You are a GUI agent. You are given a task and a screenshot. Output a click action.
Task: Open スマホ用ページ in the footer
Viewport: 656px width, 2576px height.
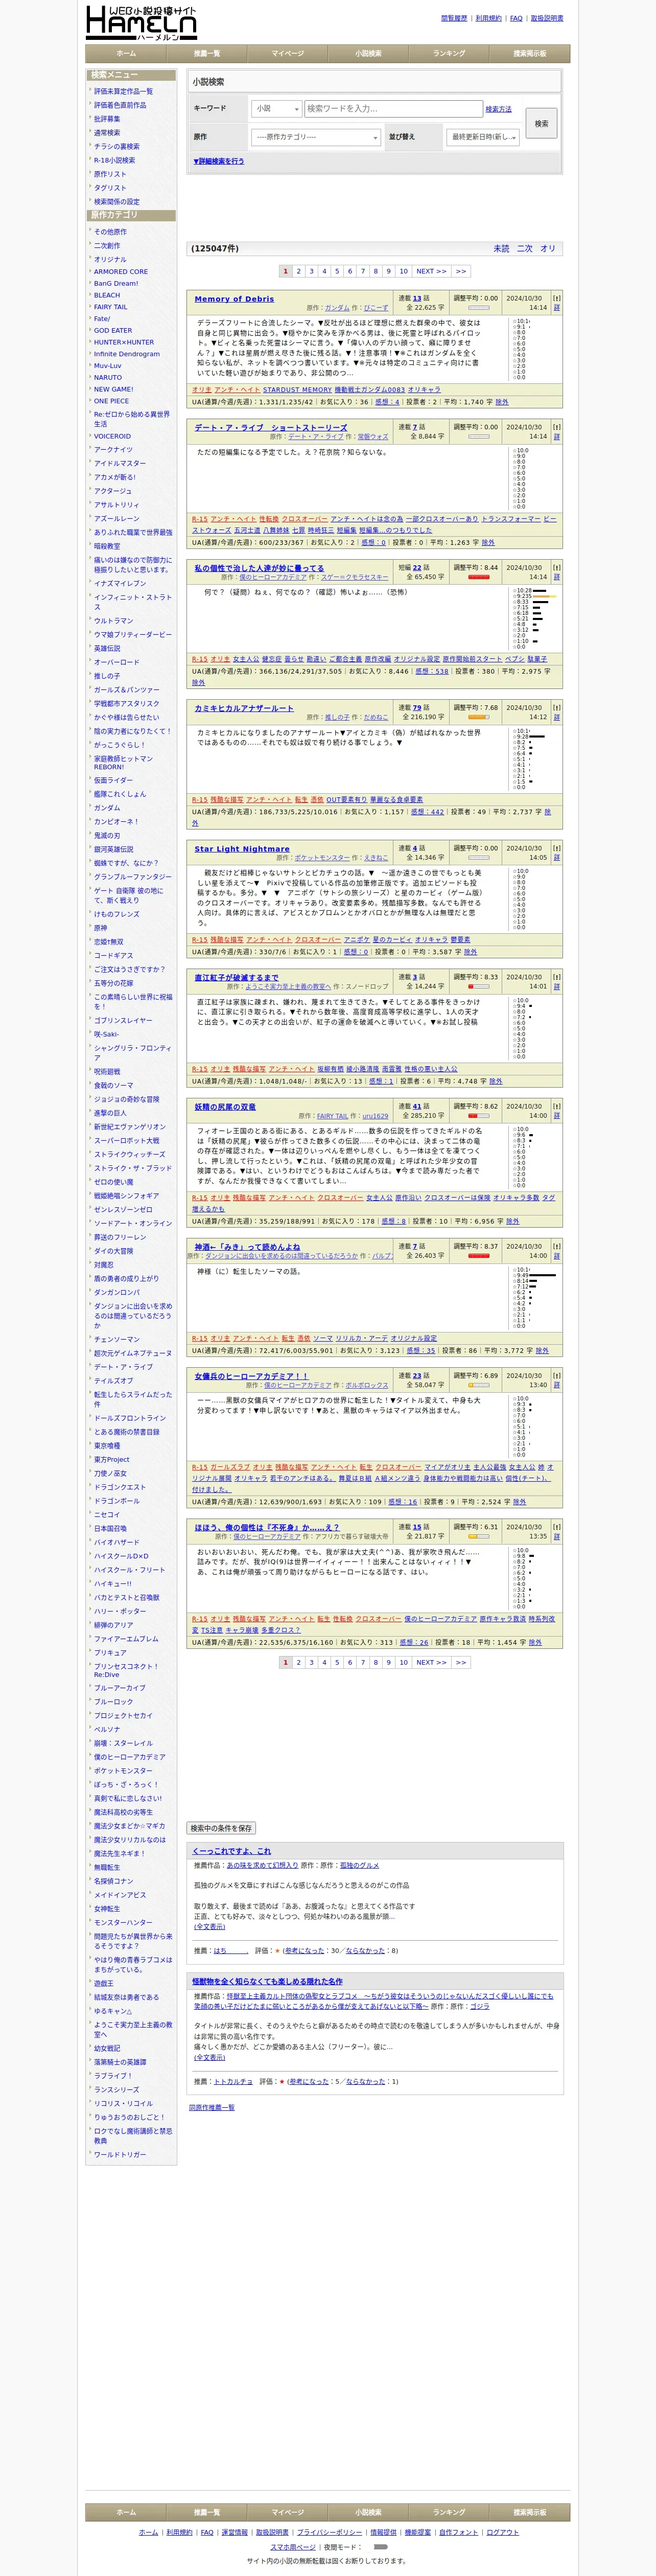(x=293, y=2546)
